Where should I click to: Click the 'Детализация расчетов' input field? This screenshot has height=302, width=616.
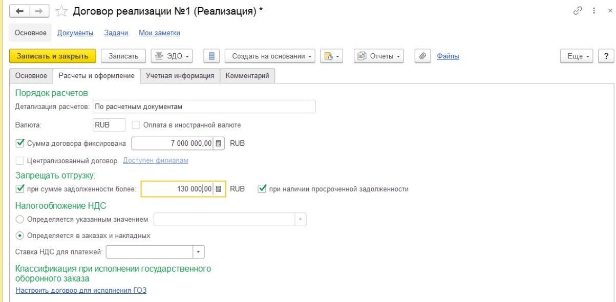pyautogui.click(x=204, y=106)
